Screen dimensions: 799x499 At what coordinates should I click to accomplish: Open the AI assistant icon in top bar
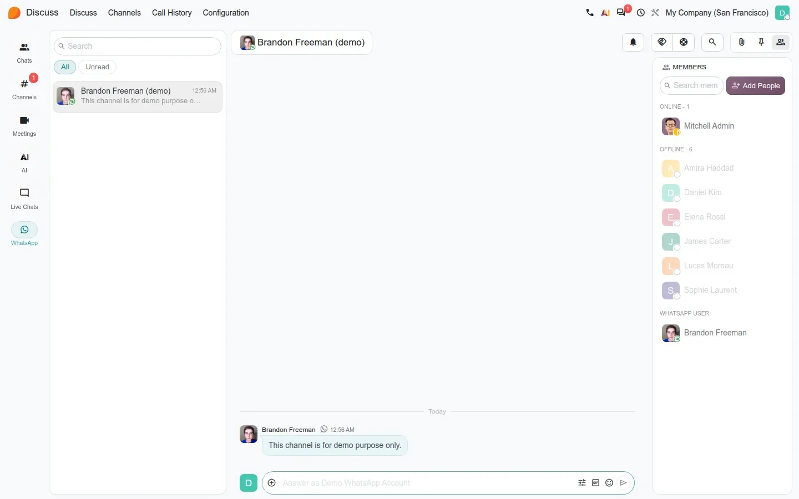605,13
